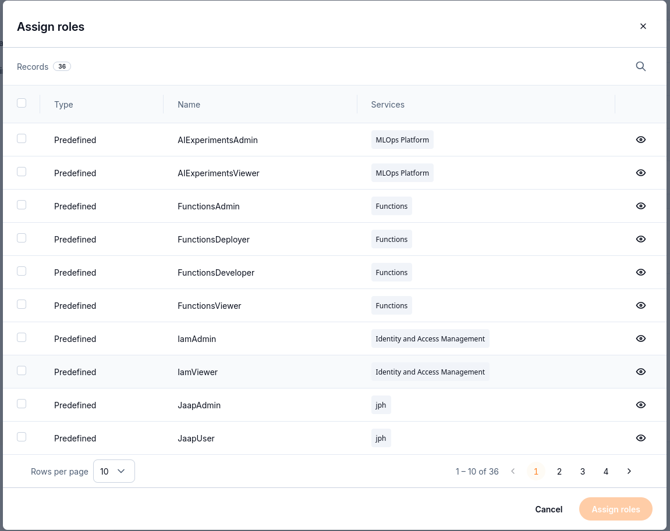Click the Services column header
This screenshot has width=670, height=531.
(388, 105)
